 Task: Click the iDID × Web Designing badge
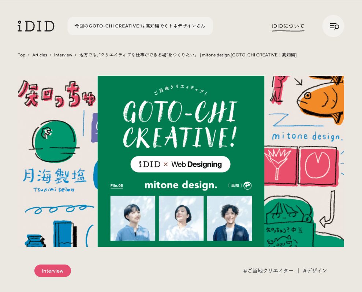[180, 164]
